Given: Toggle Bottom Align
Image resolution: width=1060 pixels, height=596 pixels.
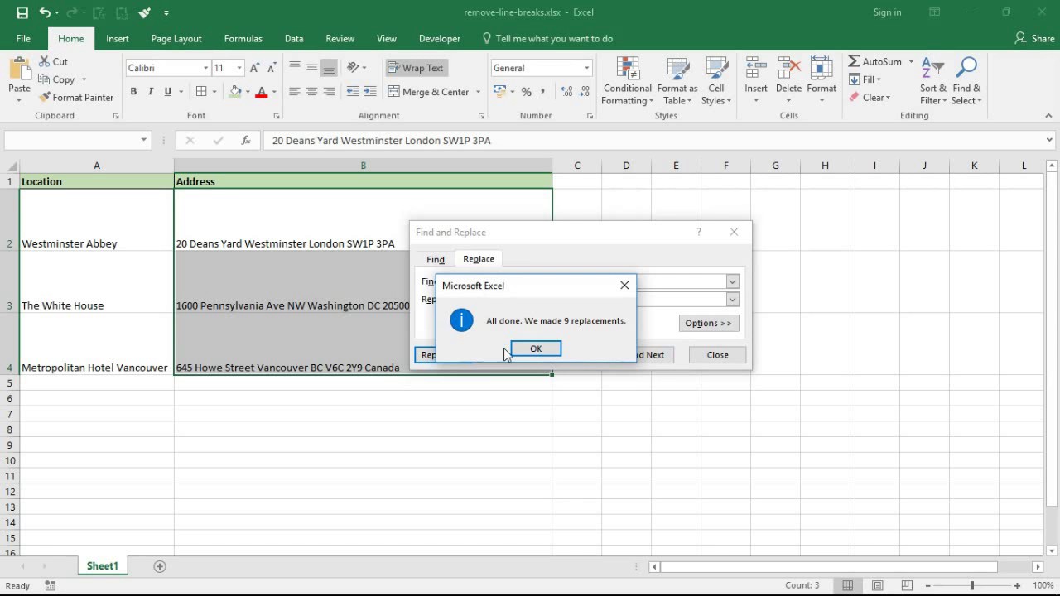Looking at the screenshot, I should [x=329, y=68].
